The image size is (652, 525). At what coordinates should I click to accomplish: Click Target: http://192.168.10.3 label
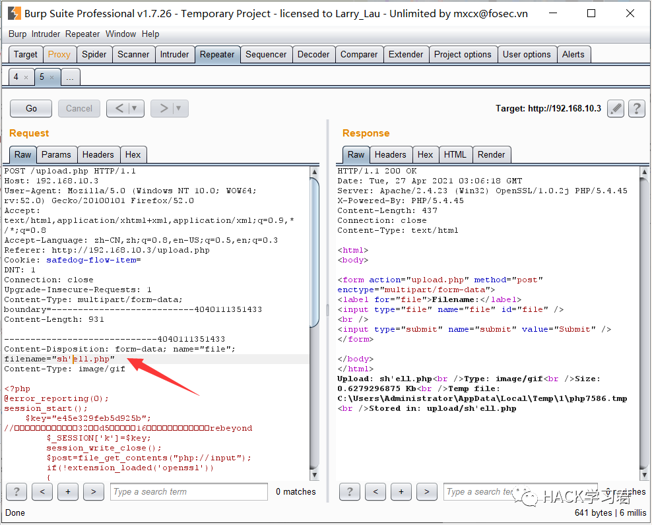(548, 108)
